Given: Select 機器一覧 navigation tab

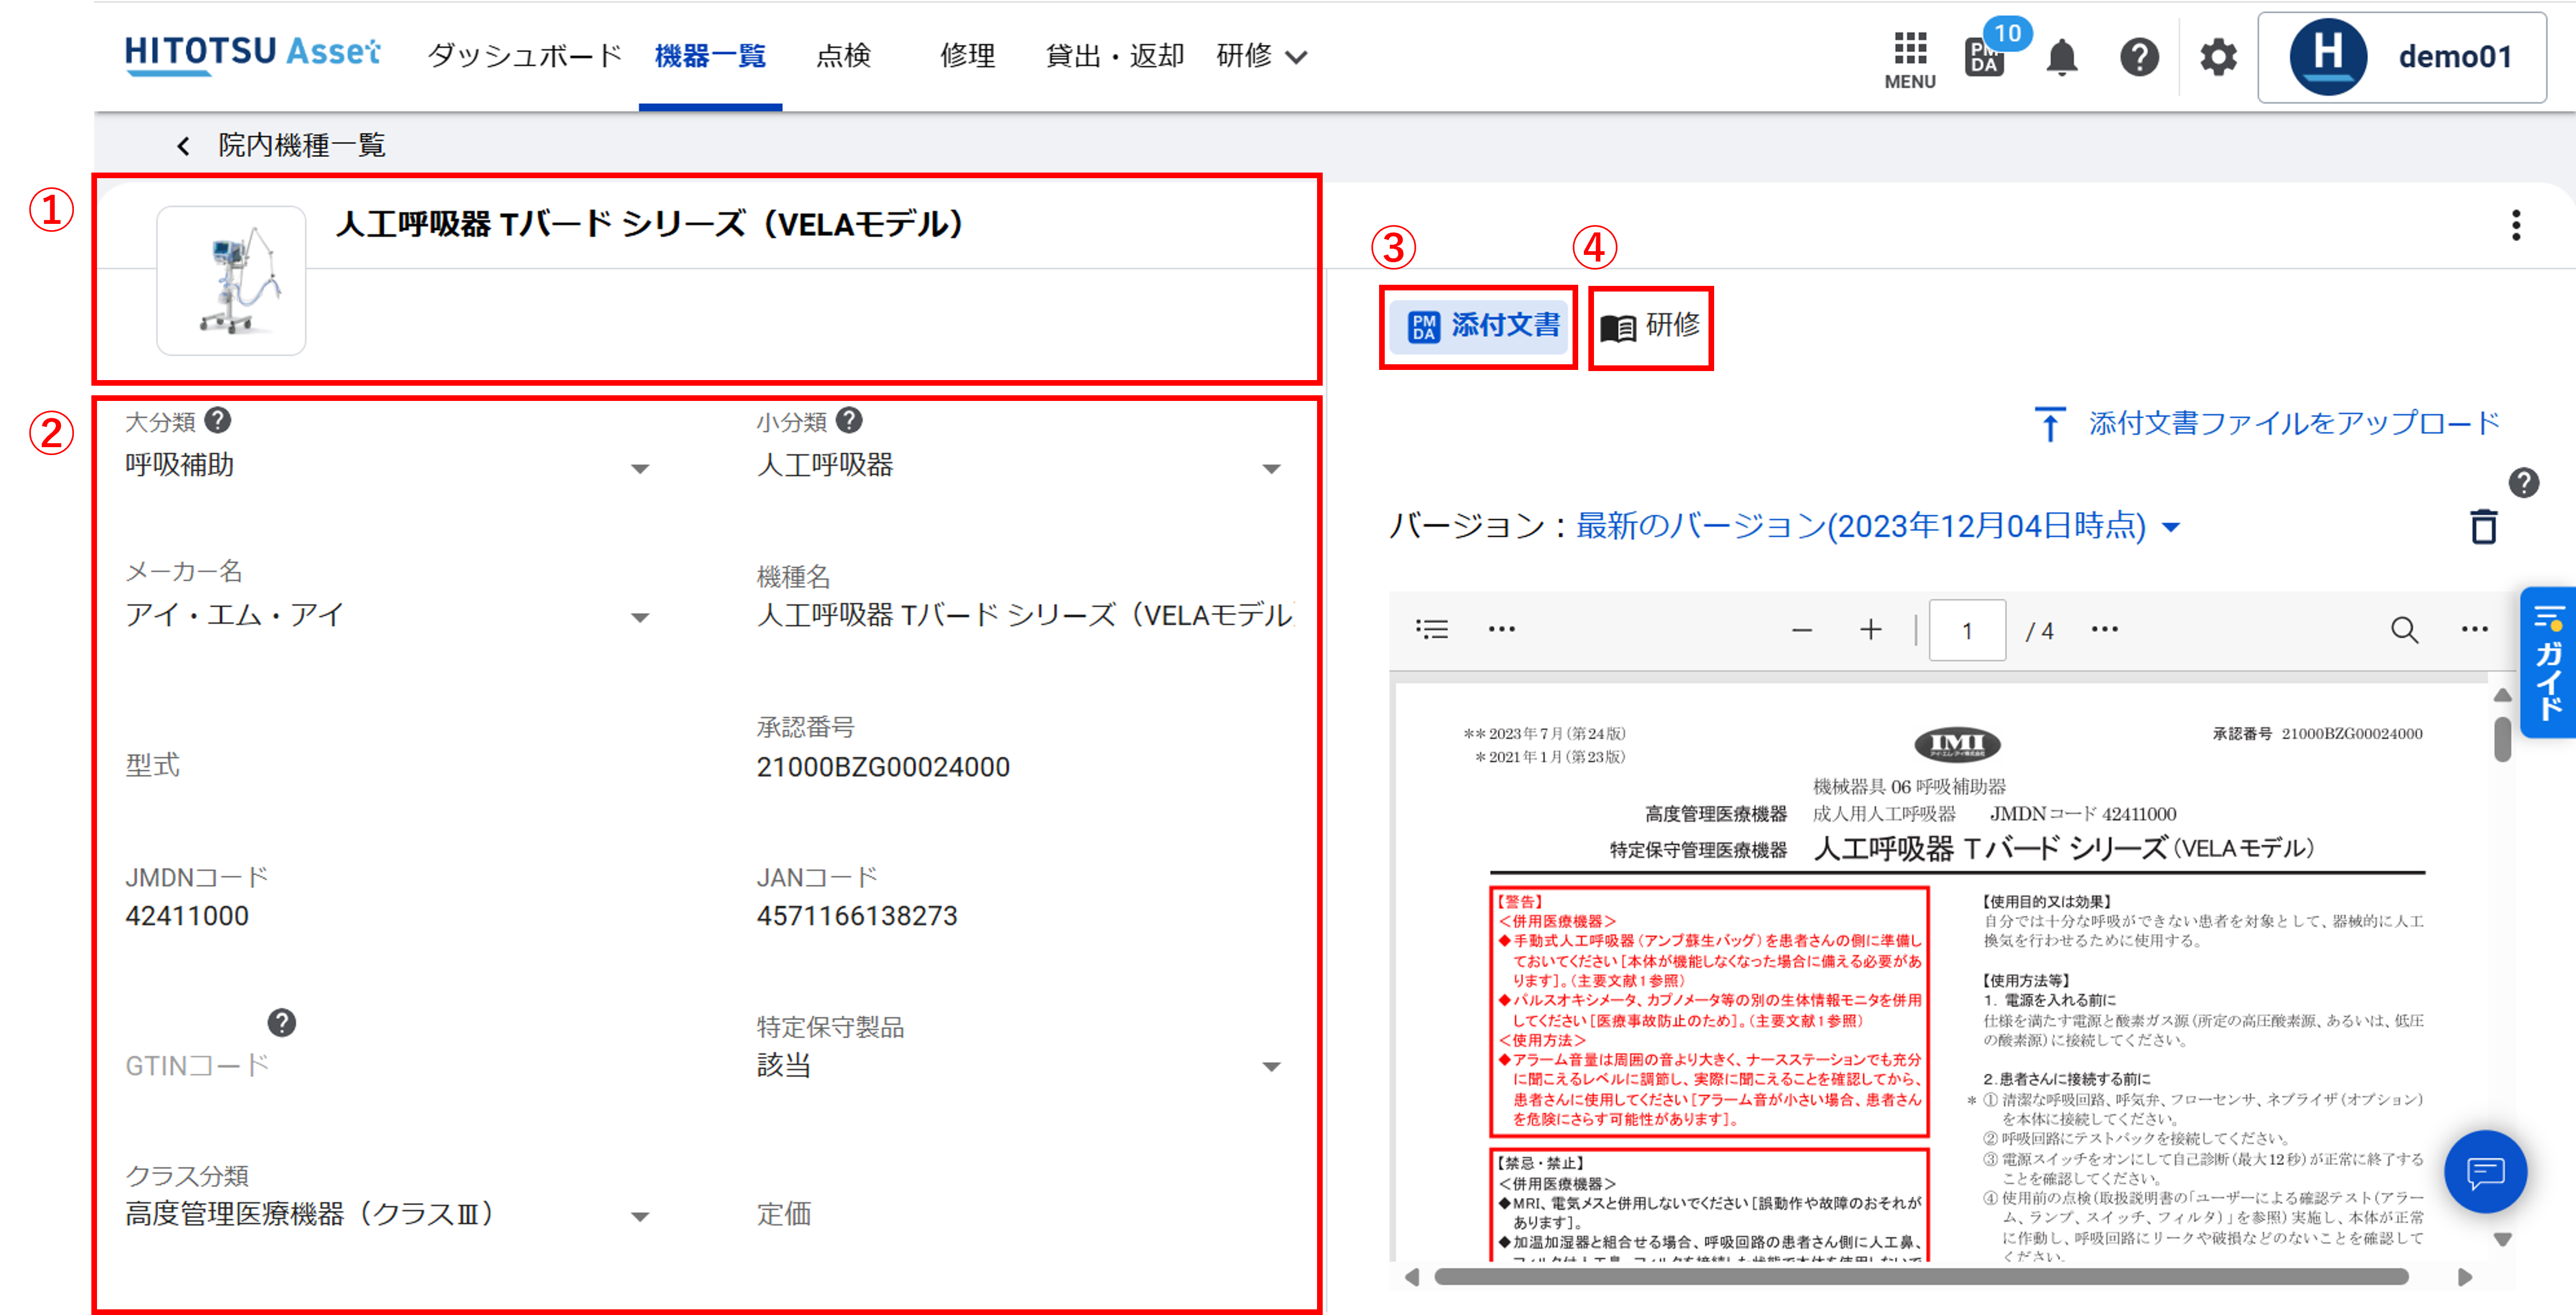Looking at the screenshot, I should pyautogui.click(x=710, y=56).
